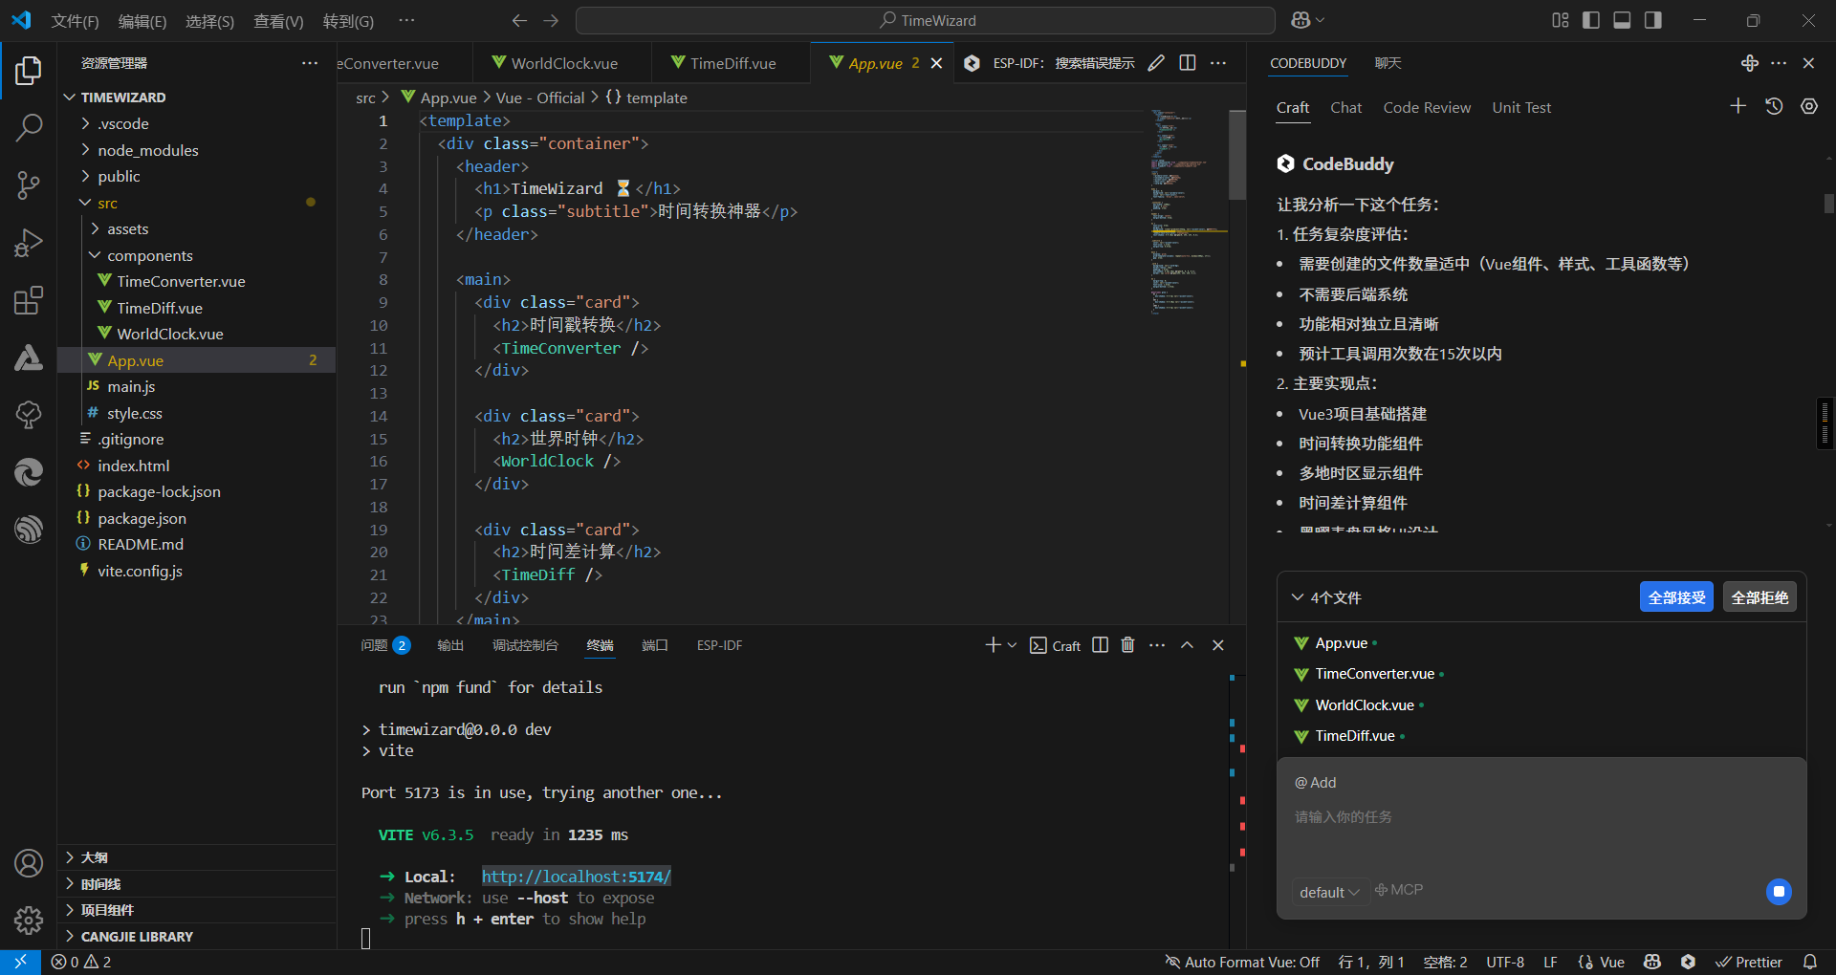Click the editor minimap
The height and width of the screenshot is (975, 1836).
pos(1190,210)
